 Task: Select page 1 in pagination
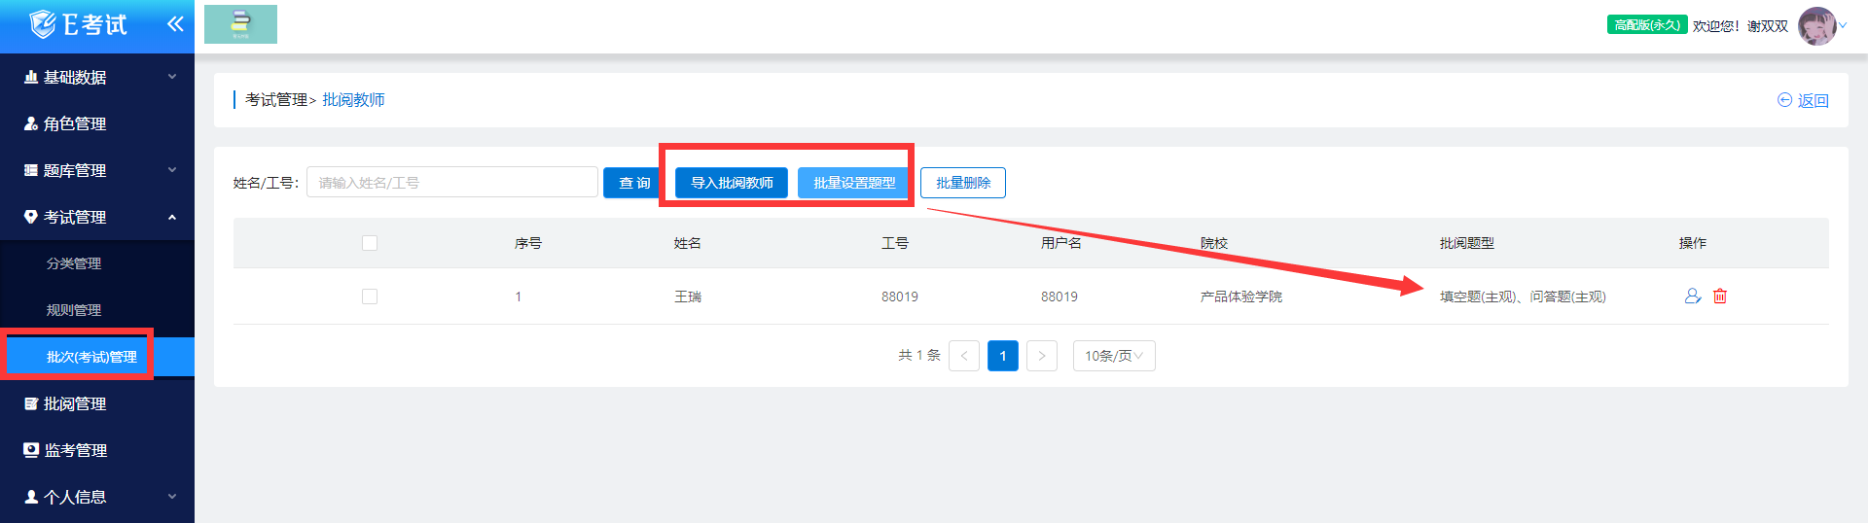coord(1003,356)
